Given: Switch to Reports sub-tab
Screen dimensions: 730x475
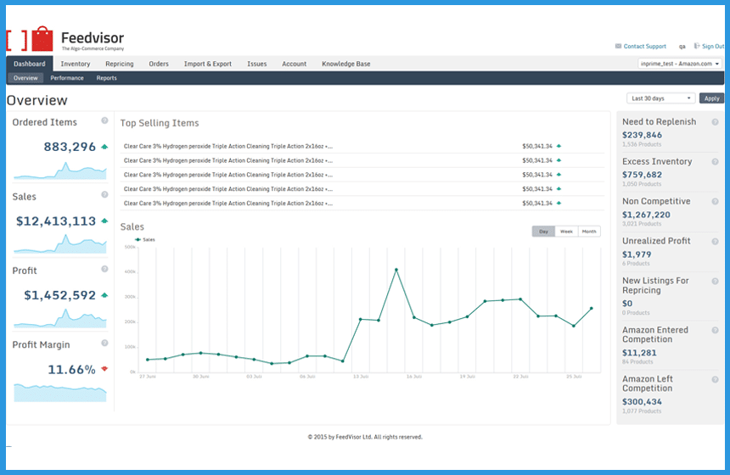Looking at the screenshot, I should (x=107, y=78).
